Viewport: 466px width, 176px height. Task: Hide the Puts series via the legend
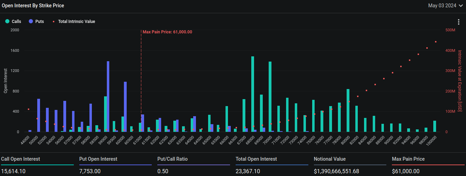pyautogui.click(x=37, y=22)
